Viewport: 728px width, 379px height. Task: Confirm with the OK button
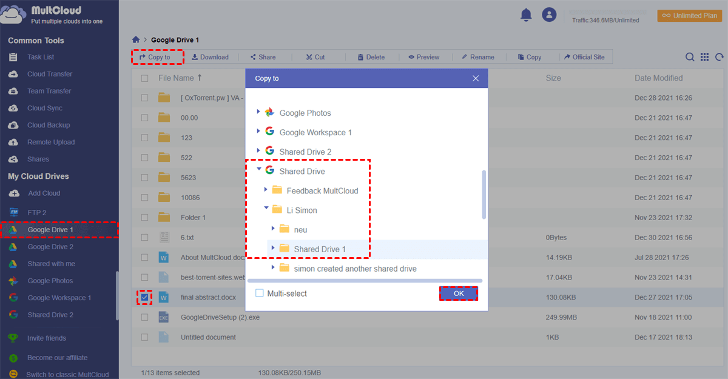pos(459,293)
